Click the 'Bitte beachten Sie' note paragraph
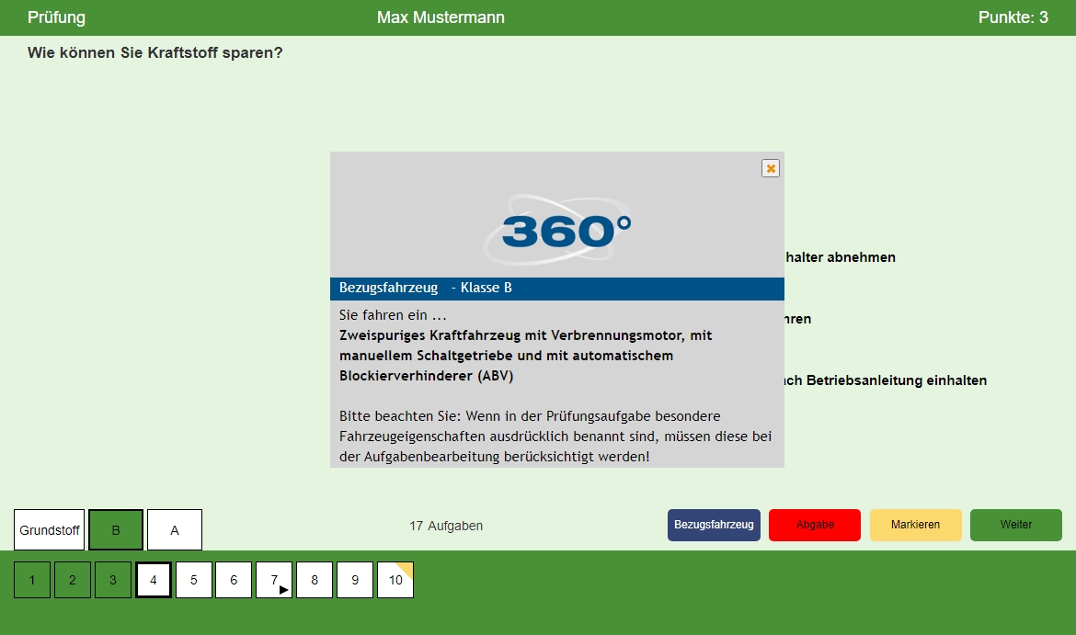The width and height of the screenshot is (1076, 635). (555, 437)
